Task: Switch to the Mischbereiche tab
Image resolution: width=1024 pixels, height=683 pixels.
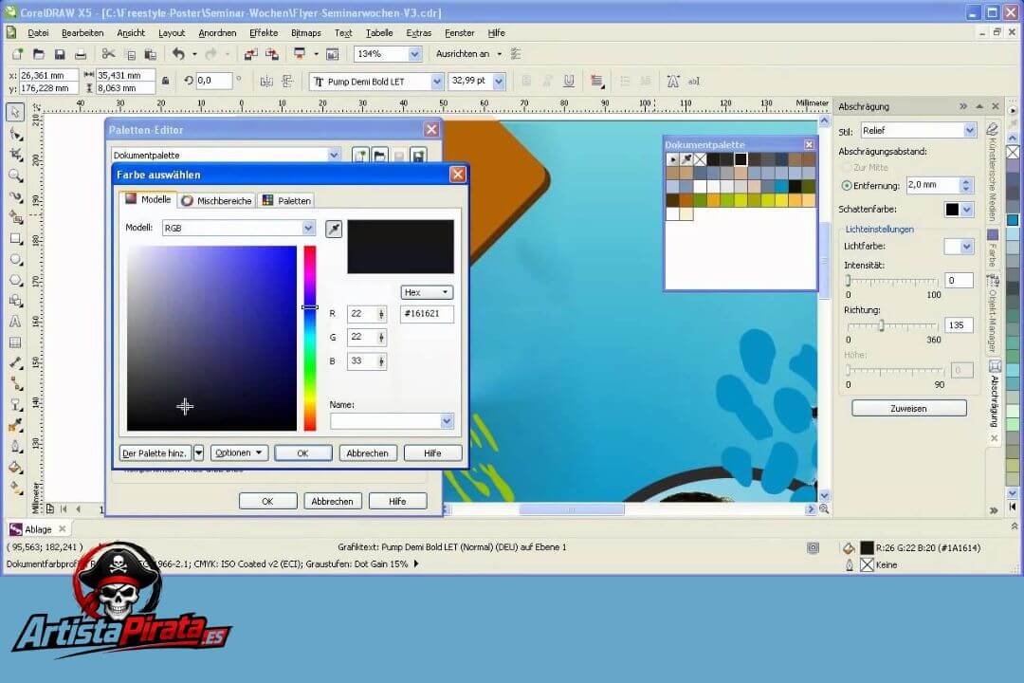Action: pos(217,201)
